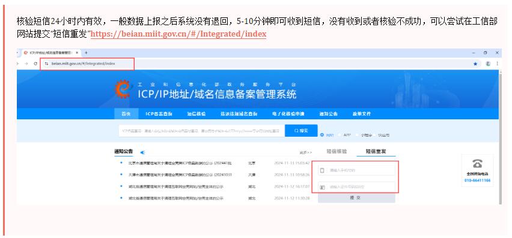
Task: Open the browser profile avatar icon
Action: tap(488, 64)
